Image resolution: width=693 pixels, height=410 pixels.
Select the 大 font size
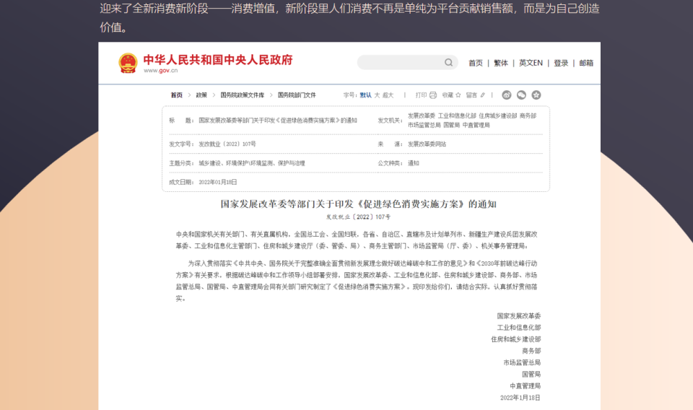coord(377,95)
